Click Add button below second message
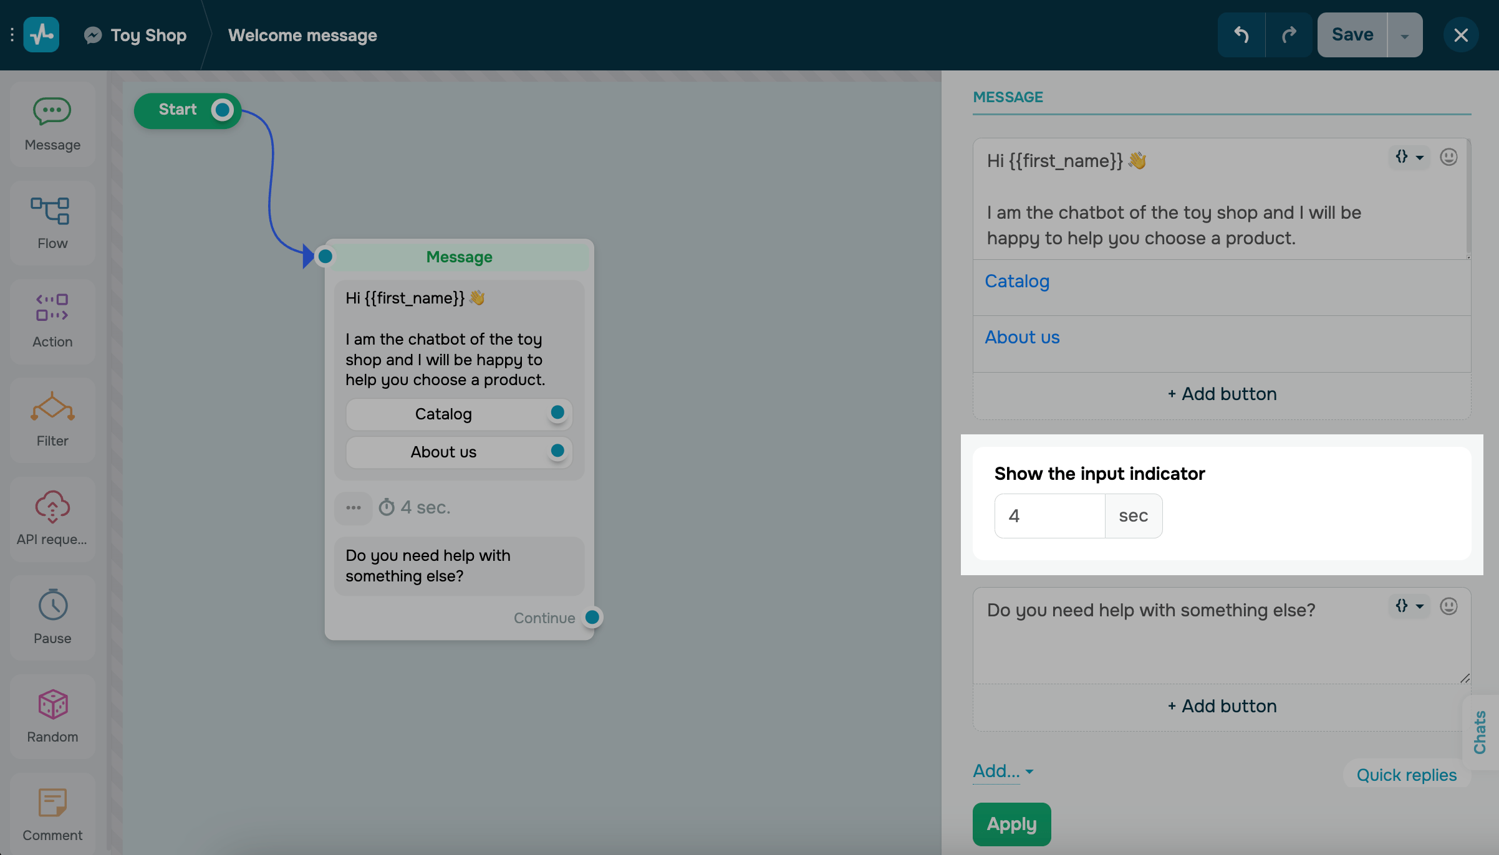This screenshot has width=1499, height=855. point(1221,705)
